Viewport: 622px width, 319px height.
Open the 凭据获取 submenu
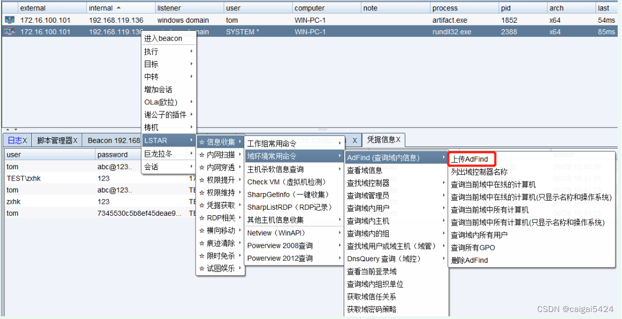click(x=220, y=205)
